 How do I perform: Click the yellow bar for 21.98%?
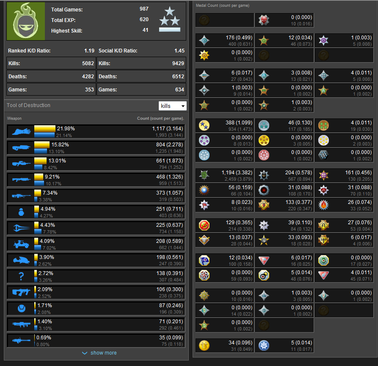(45, 129)
